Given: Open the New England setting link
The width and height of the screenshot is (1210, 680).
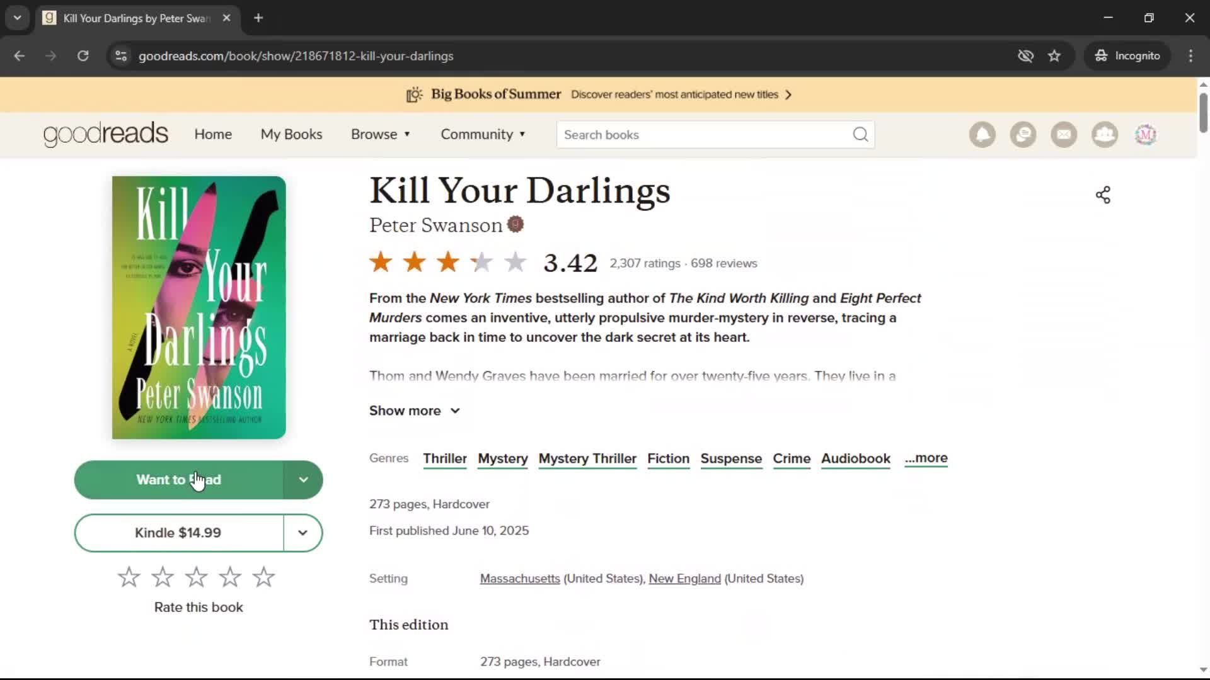Looking at the screenshot, I should click(684, 579).
